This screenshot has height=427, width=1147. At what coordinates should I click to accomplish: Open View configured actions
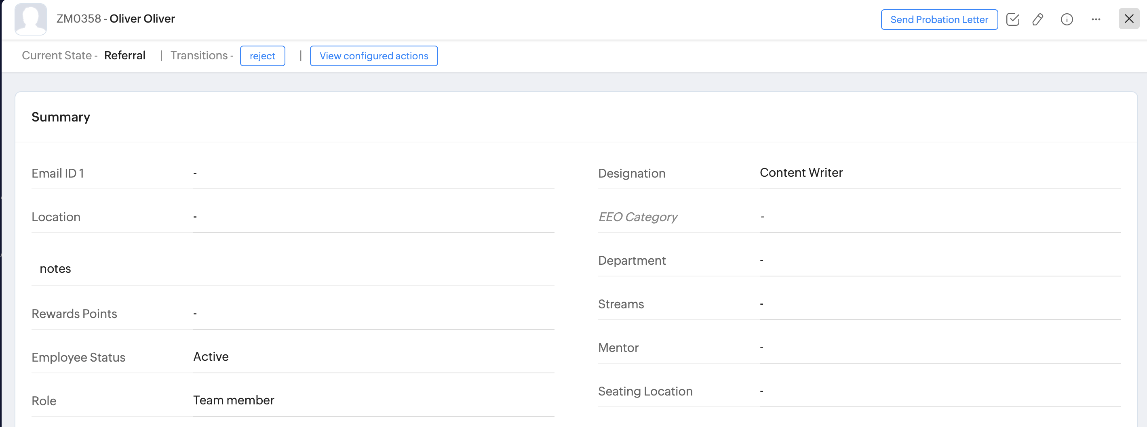pyautogui.click(x=373, y=56)
